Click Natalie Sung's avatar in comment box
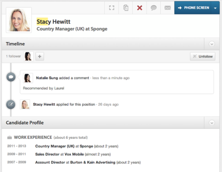The height and width of the screenshot is (172, 222). point(28,78)
